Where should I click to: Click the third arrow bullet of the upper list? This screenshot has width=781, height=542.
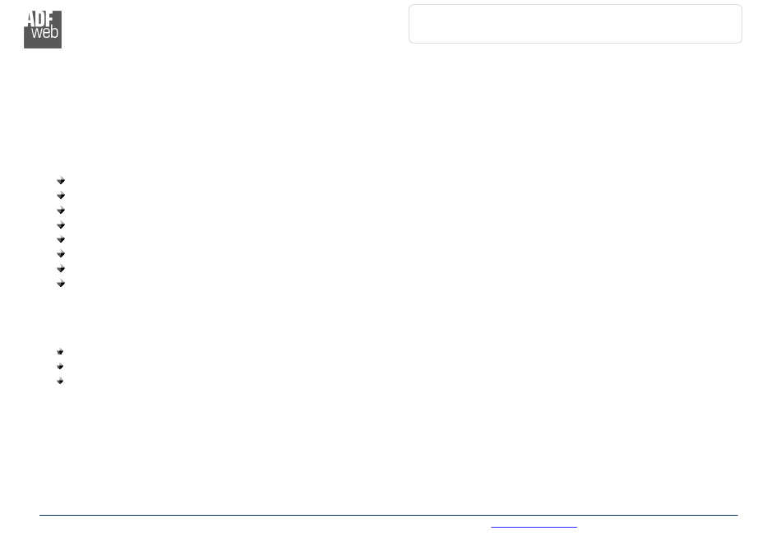(61, 210)
